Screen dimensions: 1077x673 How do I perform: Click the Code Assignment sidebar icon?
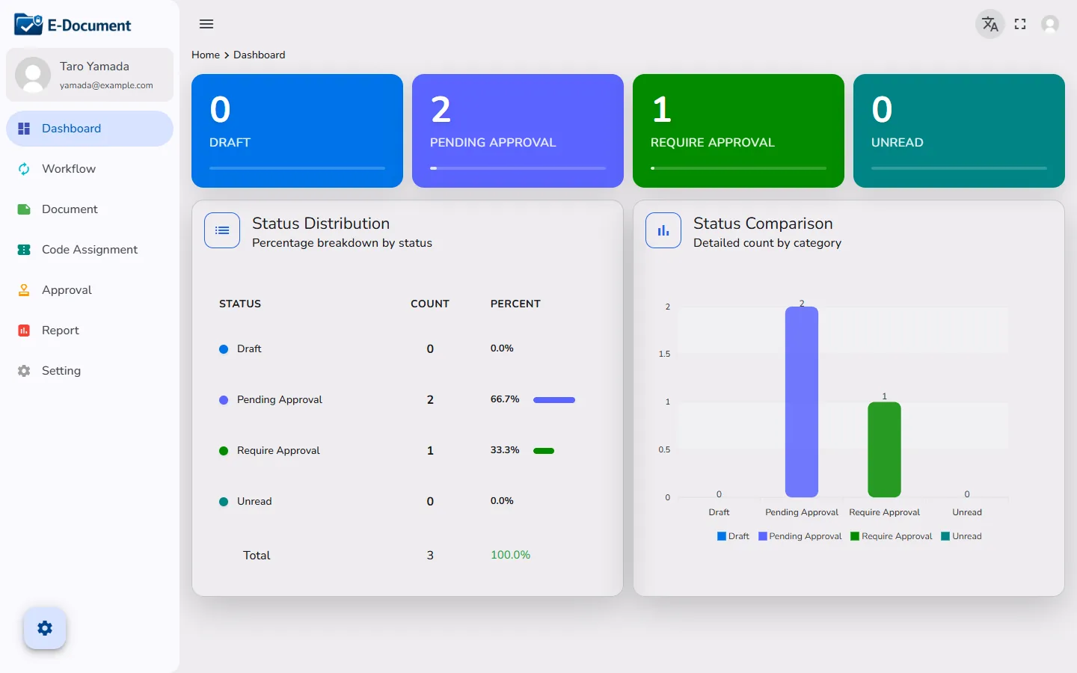[x=24, y=250]
